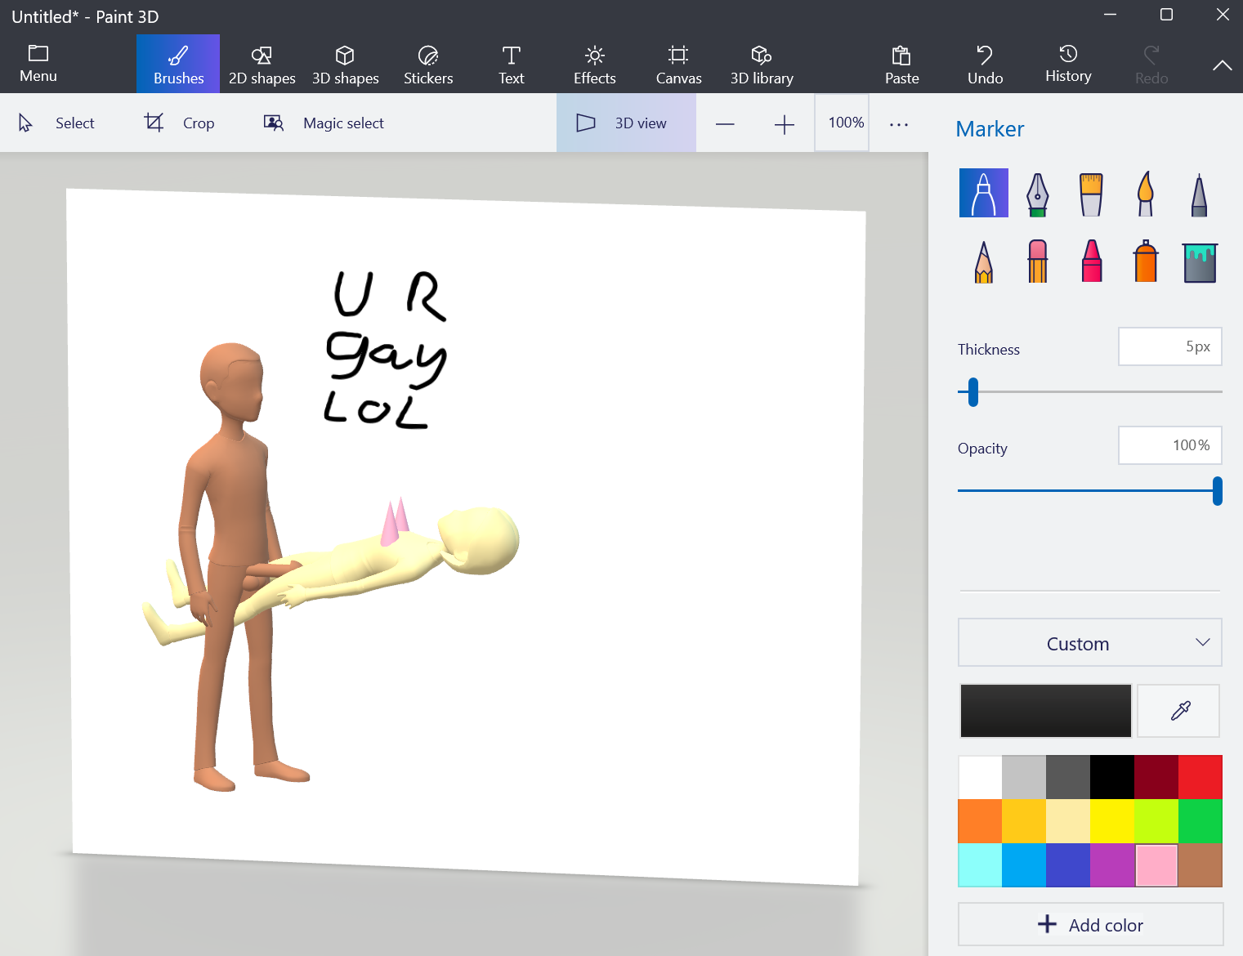Toggle the 3D view
This screenshot has width=1243, height=956.
point(626,123)
